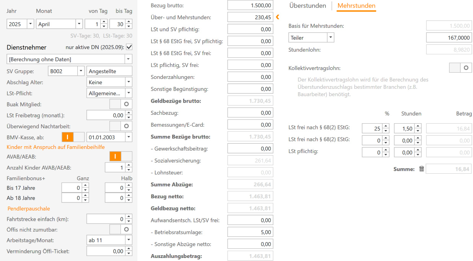Uncheck the nur aktive DN checkbox
This screenshot has height=261, width=473.
[129, 47]
